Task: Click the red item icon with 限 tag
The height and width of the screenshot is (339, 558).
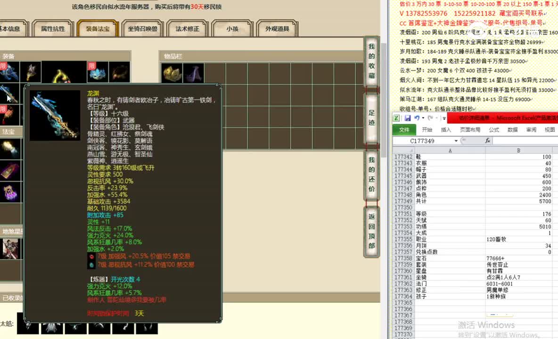Action: click(x=9, y=115)
